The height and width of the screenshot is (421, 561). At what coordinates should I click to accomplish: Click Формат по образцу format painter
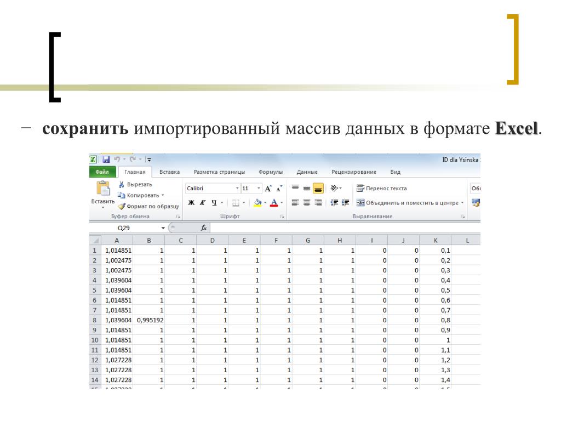pyautogui.click(x=148, y=206)
